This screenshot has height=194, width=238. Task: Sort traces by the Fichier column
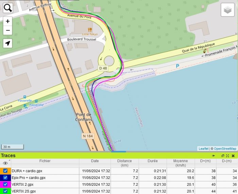(x=45, y=161)
